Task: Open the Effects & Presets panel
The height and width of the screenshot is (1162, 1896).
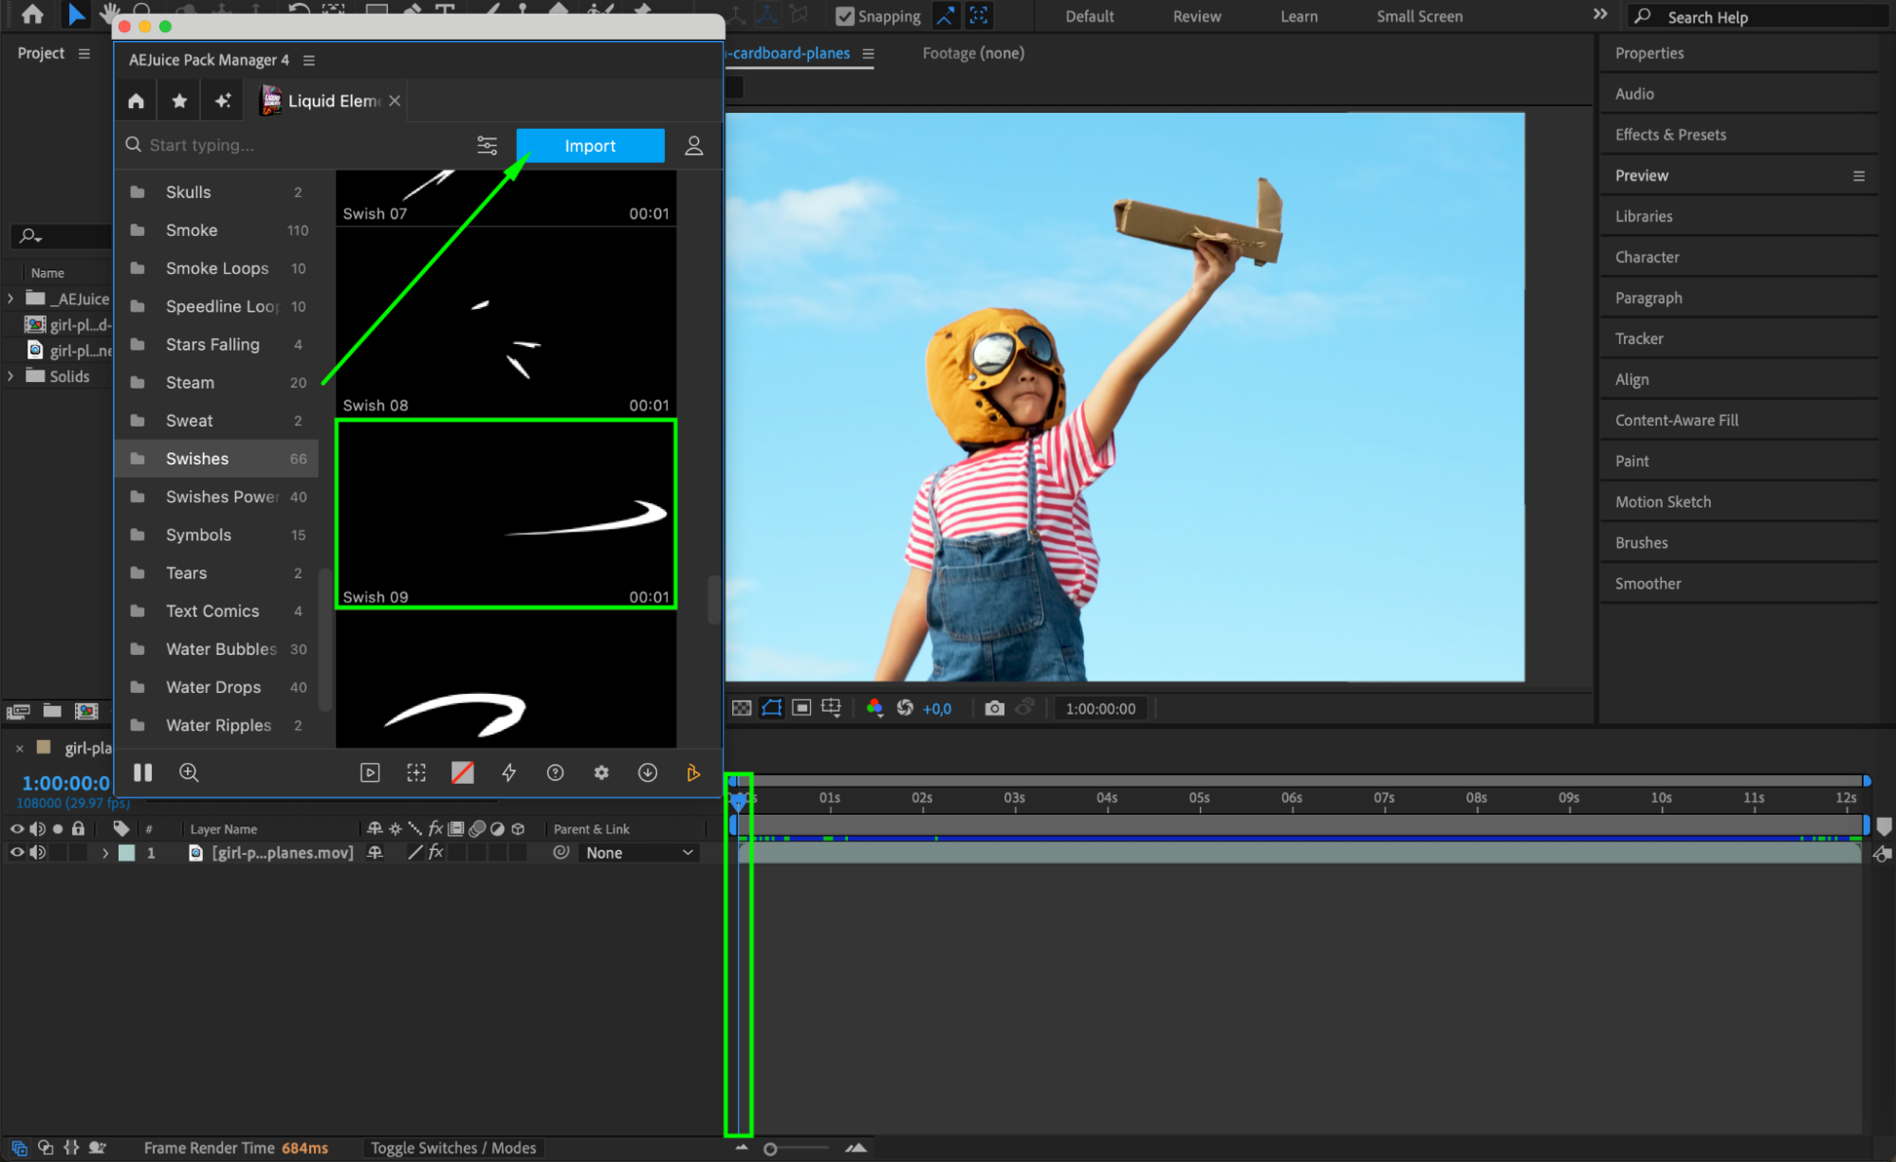Action: pos(1670,135)
